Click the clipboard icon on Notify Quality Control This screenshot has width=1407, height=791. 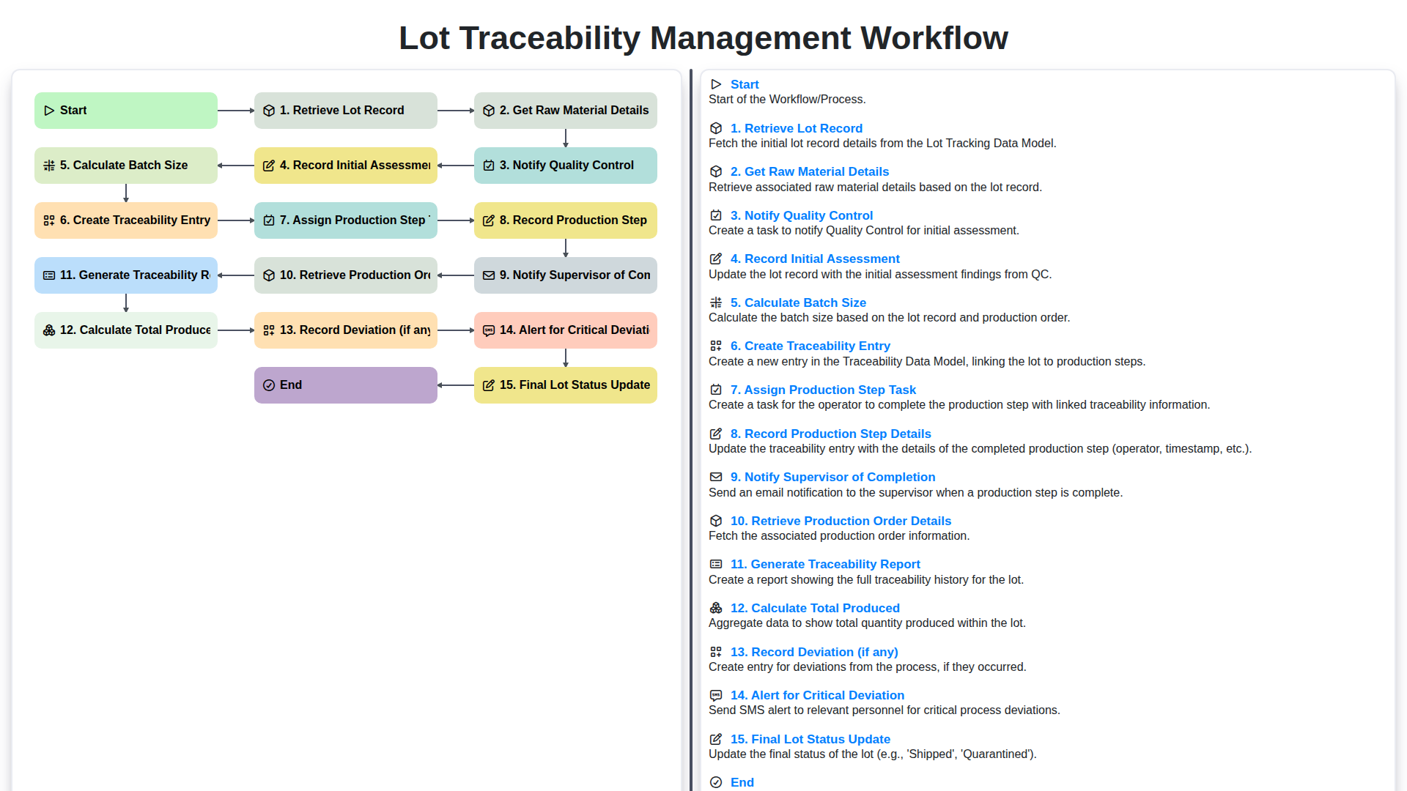pos(489,165)
